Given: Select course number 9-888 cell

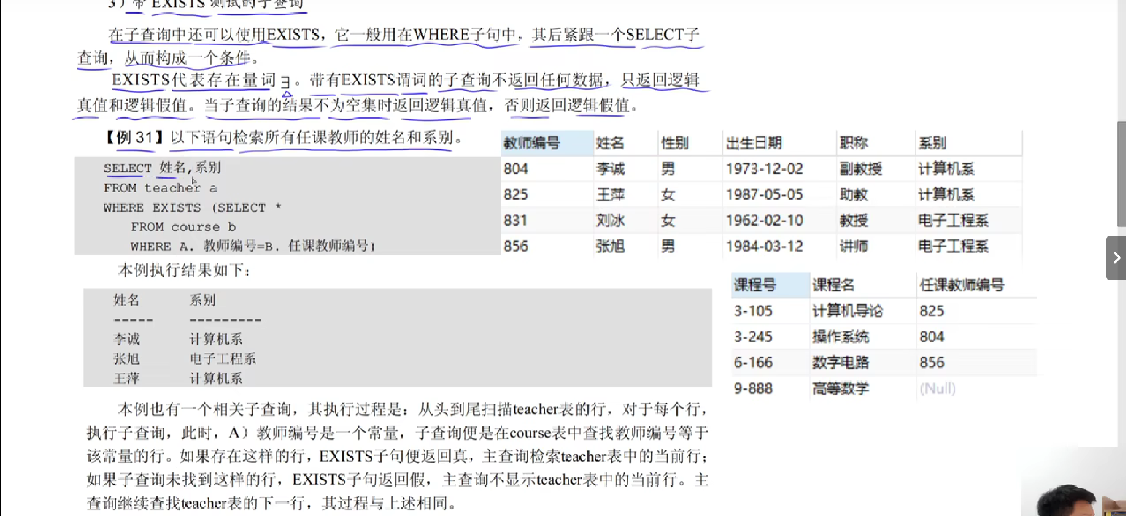Looking at the screenshot, I should click(x=753, y=388).
